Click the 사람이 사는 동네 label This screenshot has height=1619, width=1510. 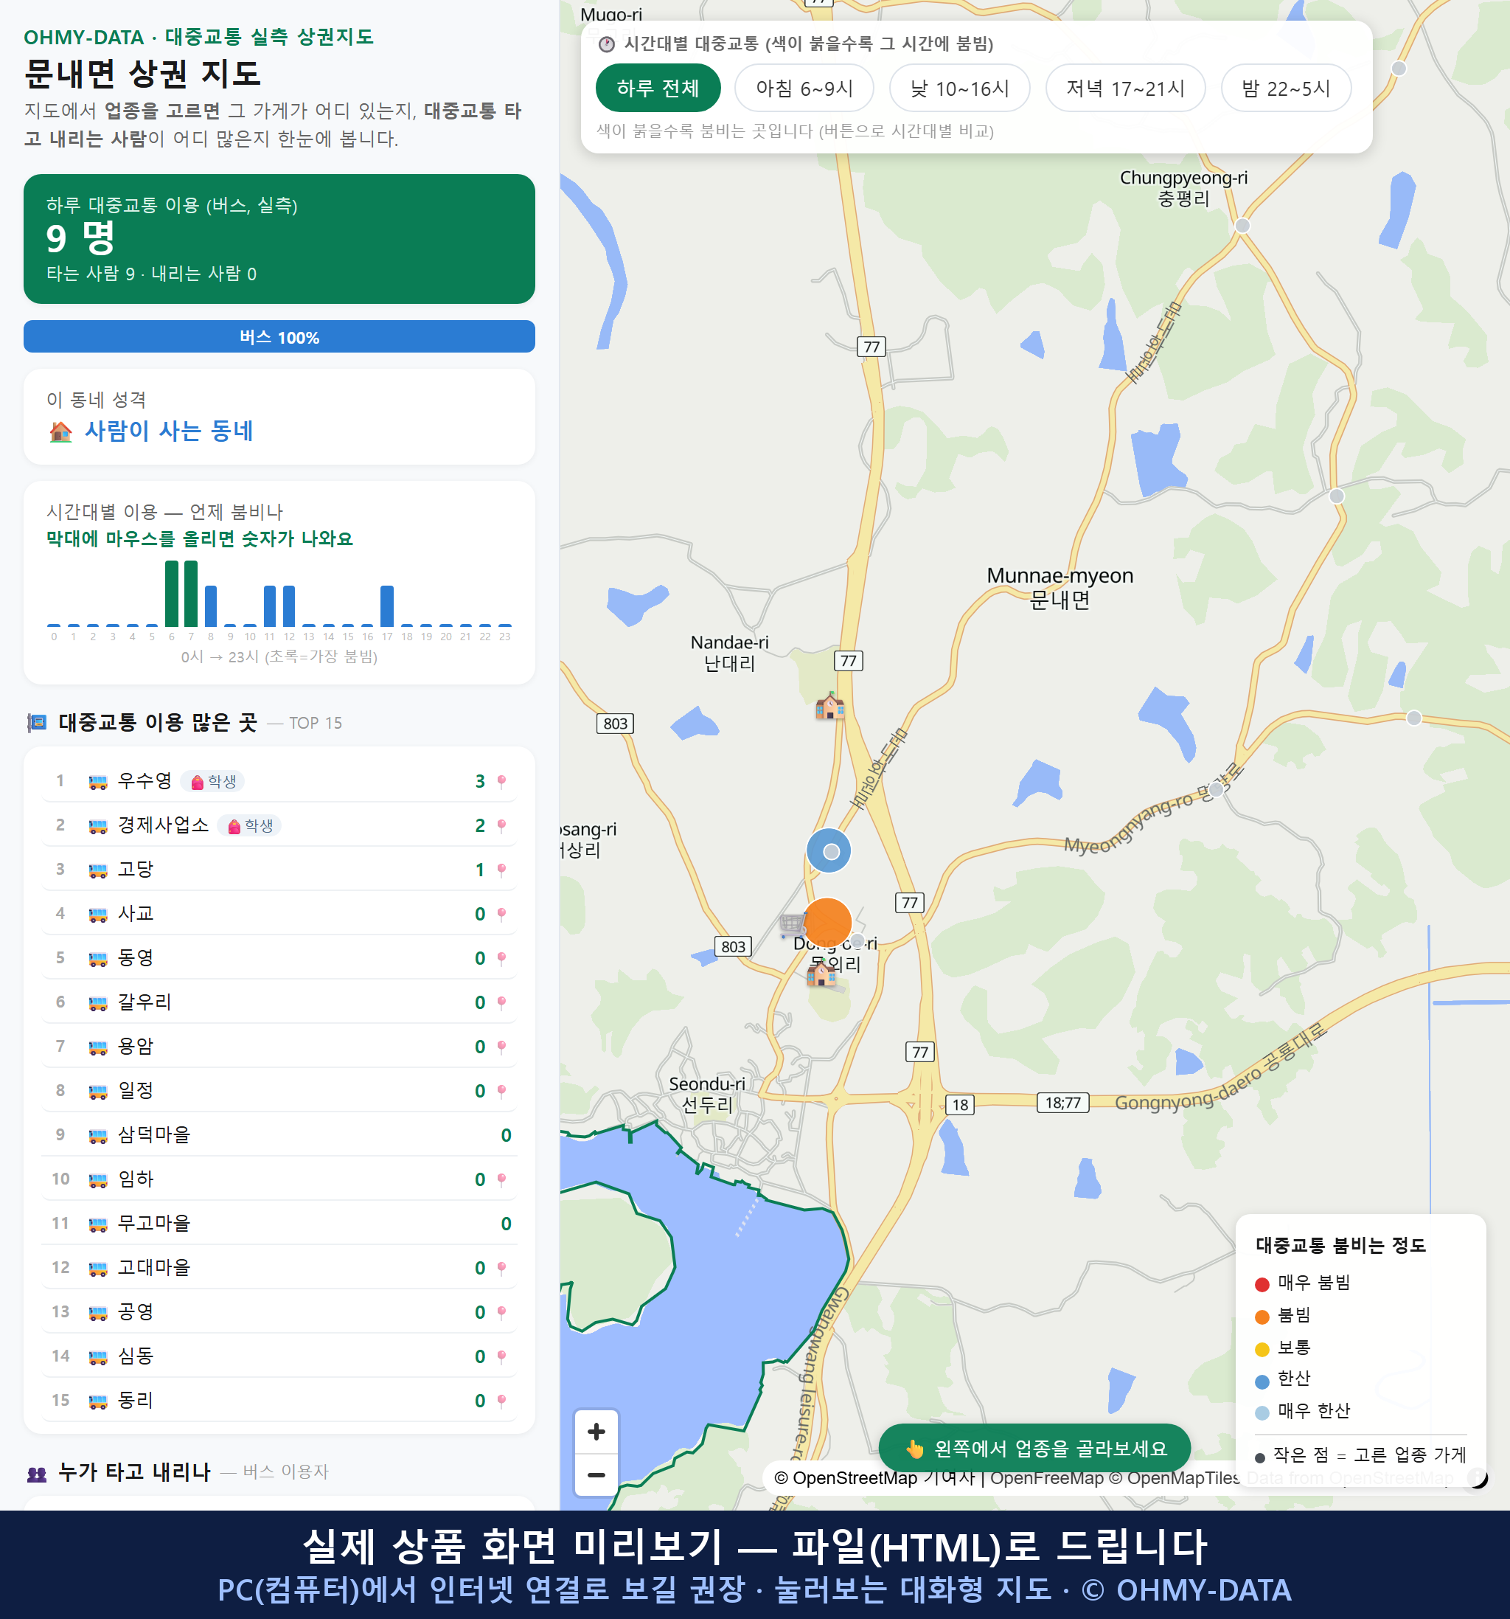click(169, 431)
